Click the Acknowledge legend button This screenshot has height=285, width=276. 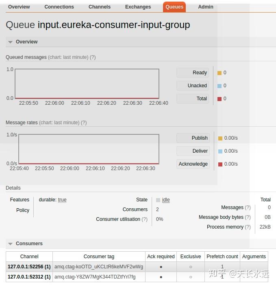[193, 164]
